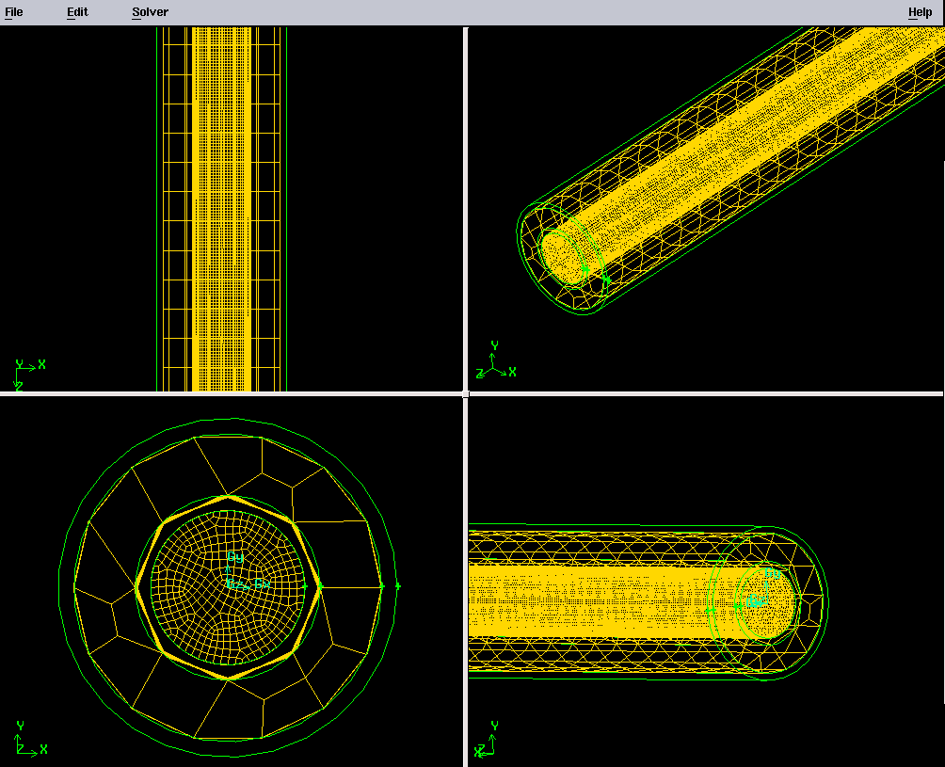The width and height of the screenshot is (945, 767).
Task: Click the XYZ axis triad in top-left view
Action: point(26,372)
